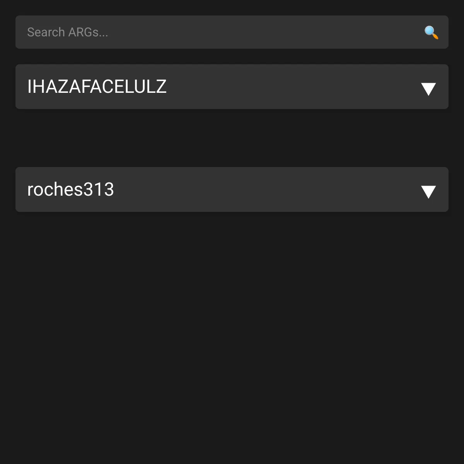464x464 pixels.
Task: Click the Search ARGs text field
Action: (x=217, y=32)
